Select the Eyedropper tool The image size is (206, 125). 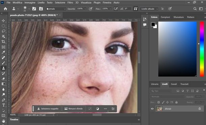[x=3, y=52]
